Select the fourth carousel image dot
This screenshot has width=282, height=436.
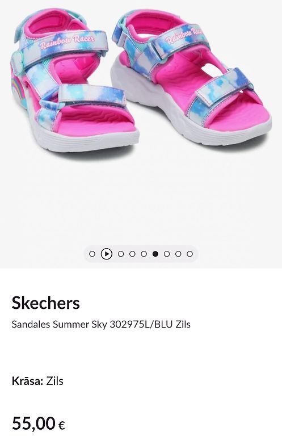tap(132, 254)
